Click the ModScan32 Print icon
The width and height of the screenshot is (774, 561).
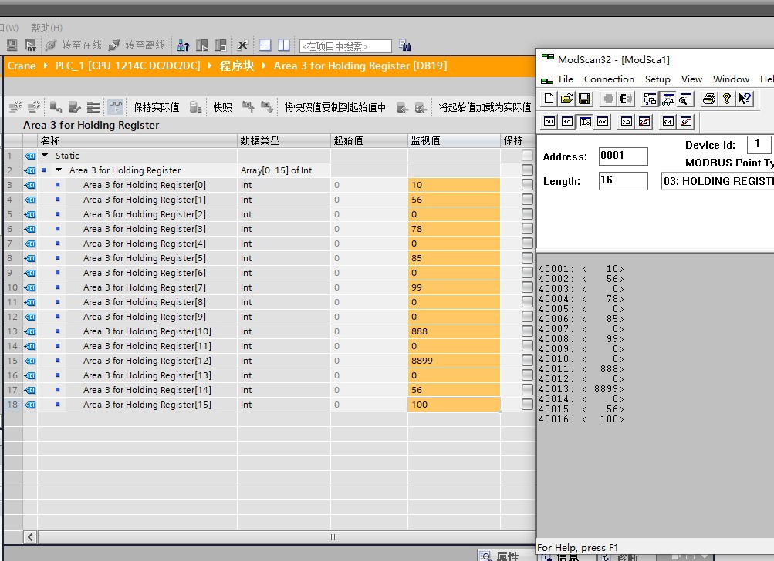point(708,99)
